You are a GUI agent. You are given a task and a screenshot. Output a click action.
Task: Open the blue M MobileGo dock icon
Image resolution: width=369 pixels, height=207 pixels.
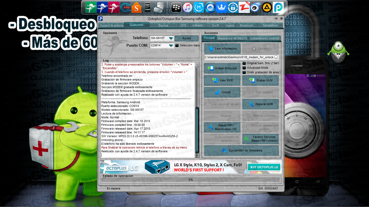click(199, 7)
